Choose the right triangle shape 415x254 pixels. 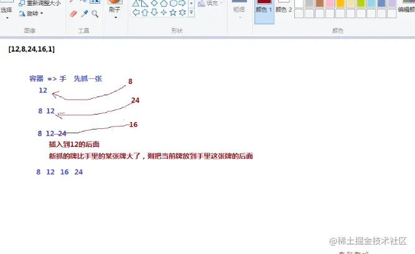(144, 3)
